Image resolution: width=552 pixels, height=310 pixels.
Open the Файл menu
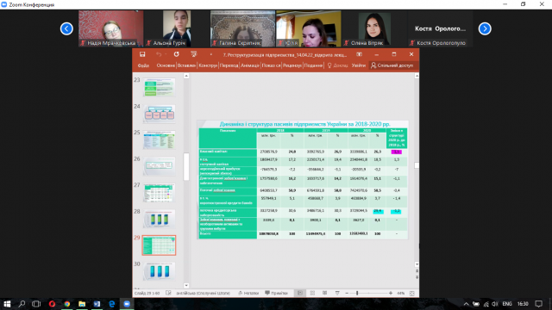(x=143, y=65)
